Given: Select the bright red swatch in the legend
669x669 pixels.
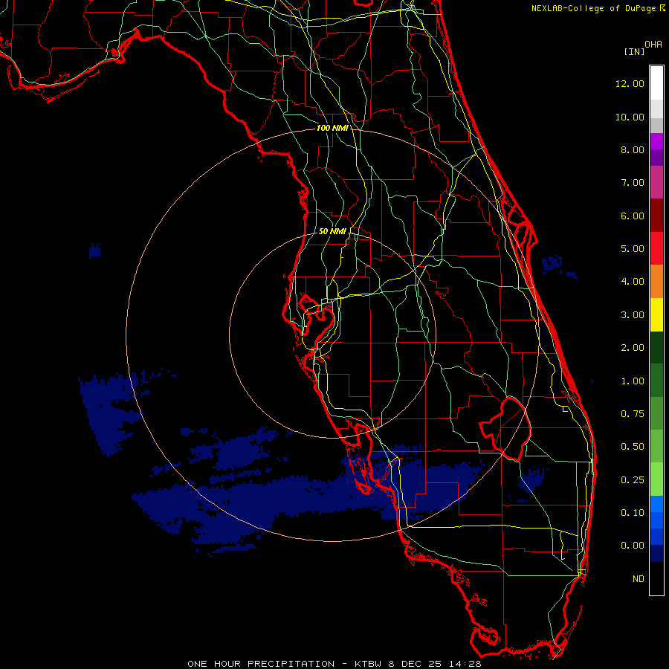Looking at the screenshot, I should click(x=656, y=248).
